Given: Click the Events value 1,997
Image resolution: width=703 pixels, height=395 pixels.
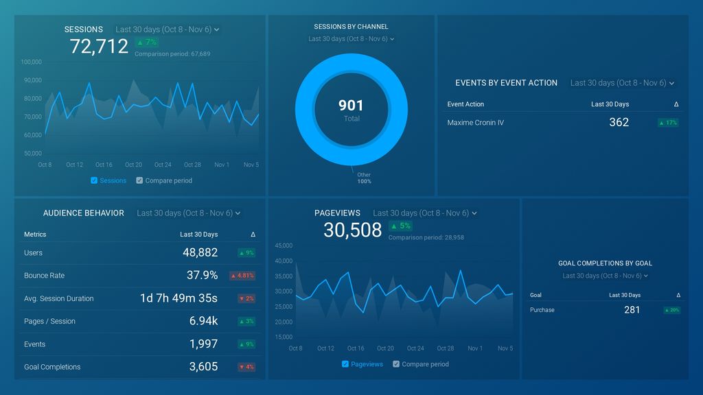Looking at the screenshot, I should (203, 344).
